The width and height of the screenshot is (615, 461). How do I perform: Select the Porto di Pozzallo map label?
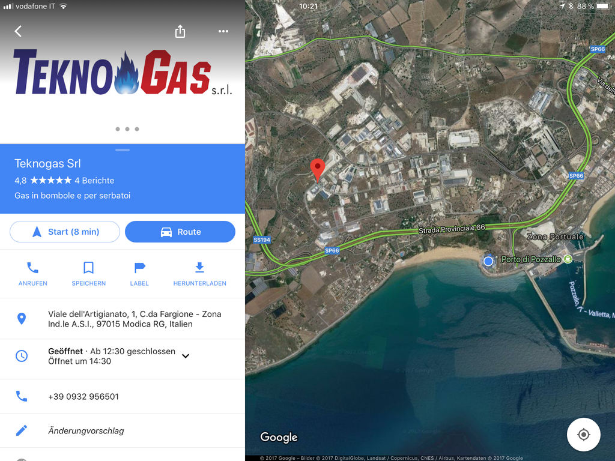[531, 259]
